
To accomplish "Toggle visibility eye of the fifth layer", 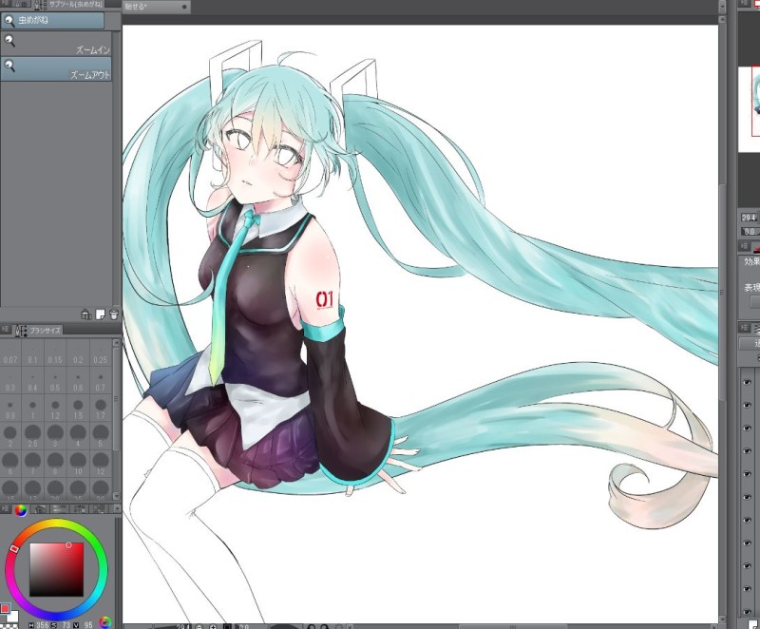I will point(747,474).
